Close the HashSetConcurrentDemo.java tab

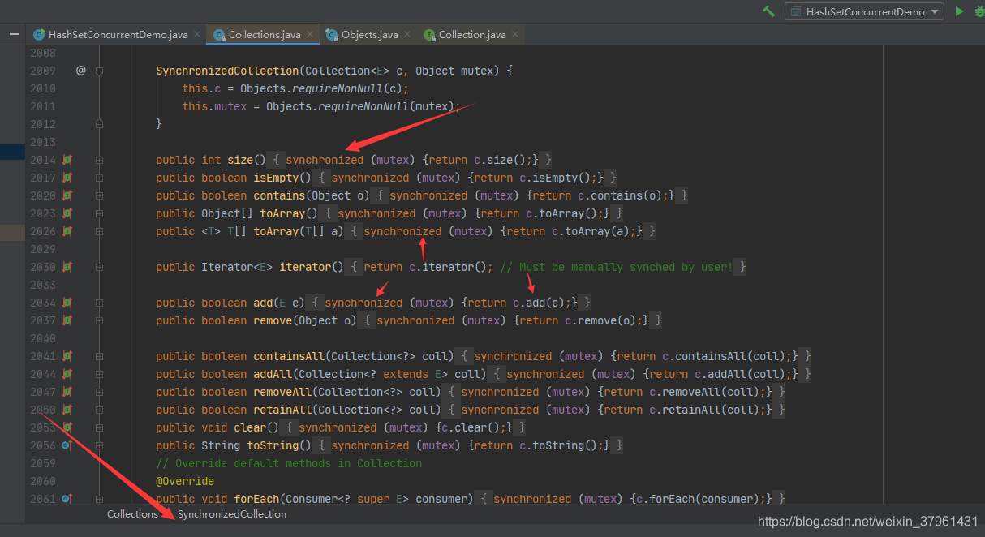[x=198, y=35]
